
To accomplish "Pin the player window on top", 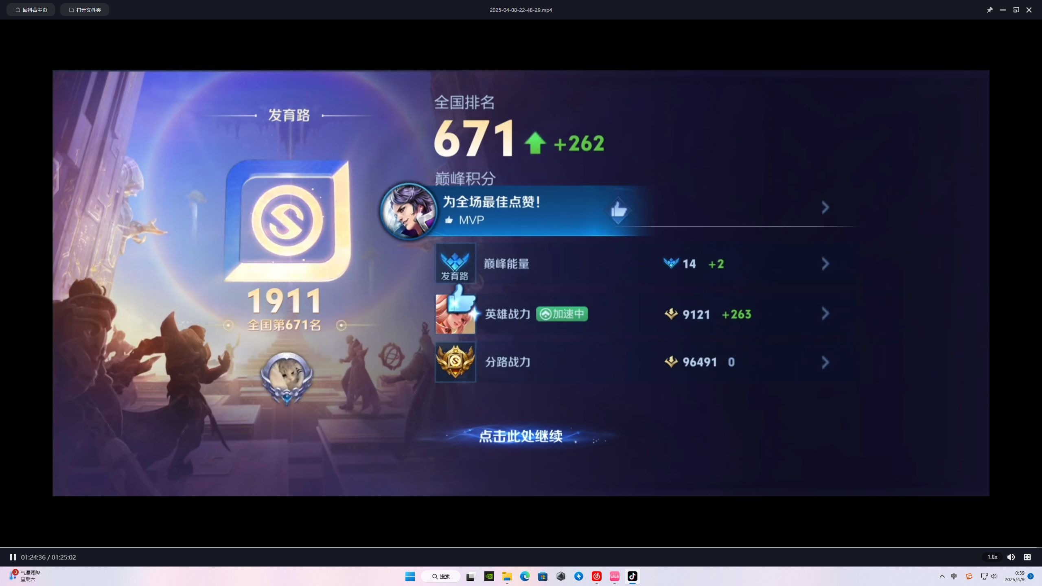I will click(989, 10).
